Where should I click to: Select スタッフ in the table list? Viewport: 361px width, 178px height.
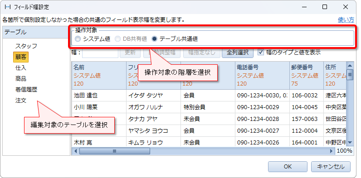26,46
